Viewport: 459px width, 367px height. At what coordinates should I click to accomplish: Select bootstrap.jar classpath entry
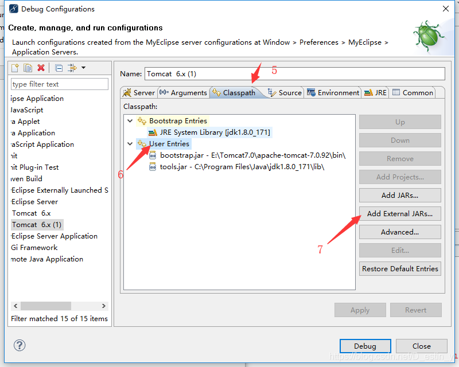pyautogui.click(x=253, y=155)
